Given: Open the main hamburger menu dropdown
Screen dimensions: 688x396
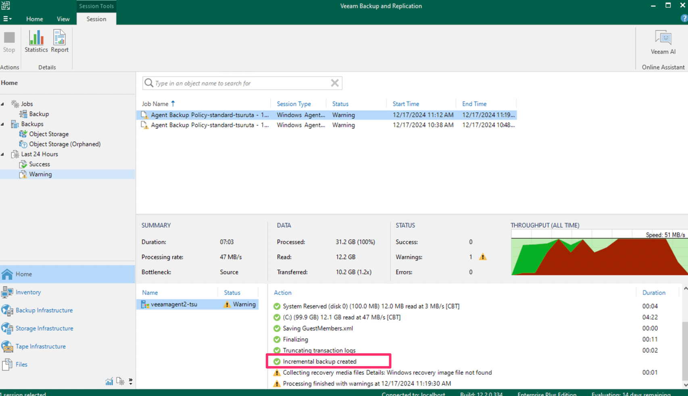Looking at the screenshot, I should [7, 19].
